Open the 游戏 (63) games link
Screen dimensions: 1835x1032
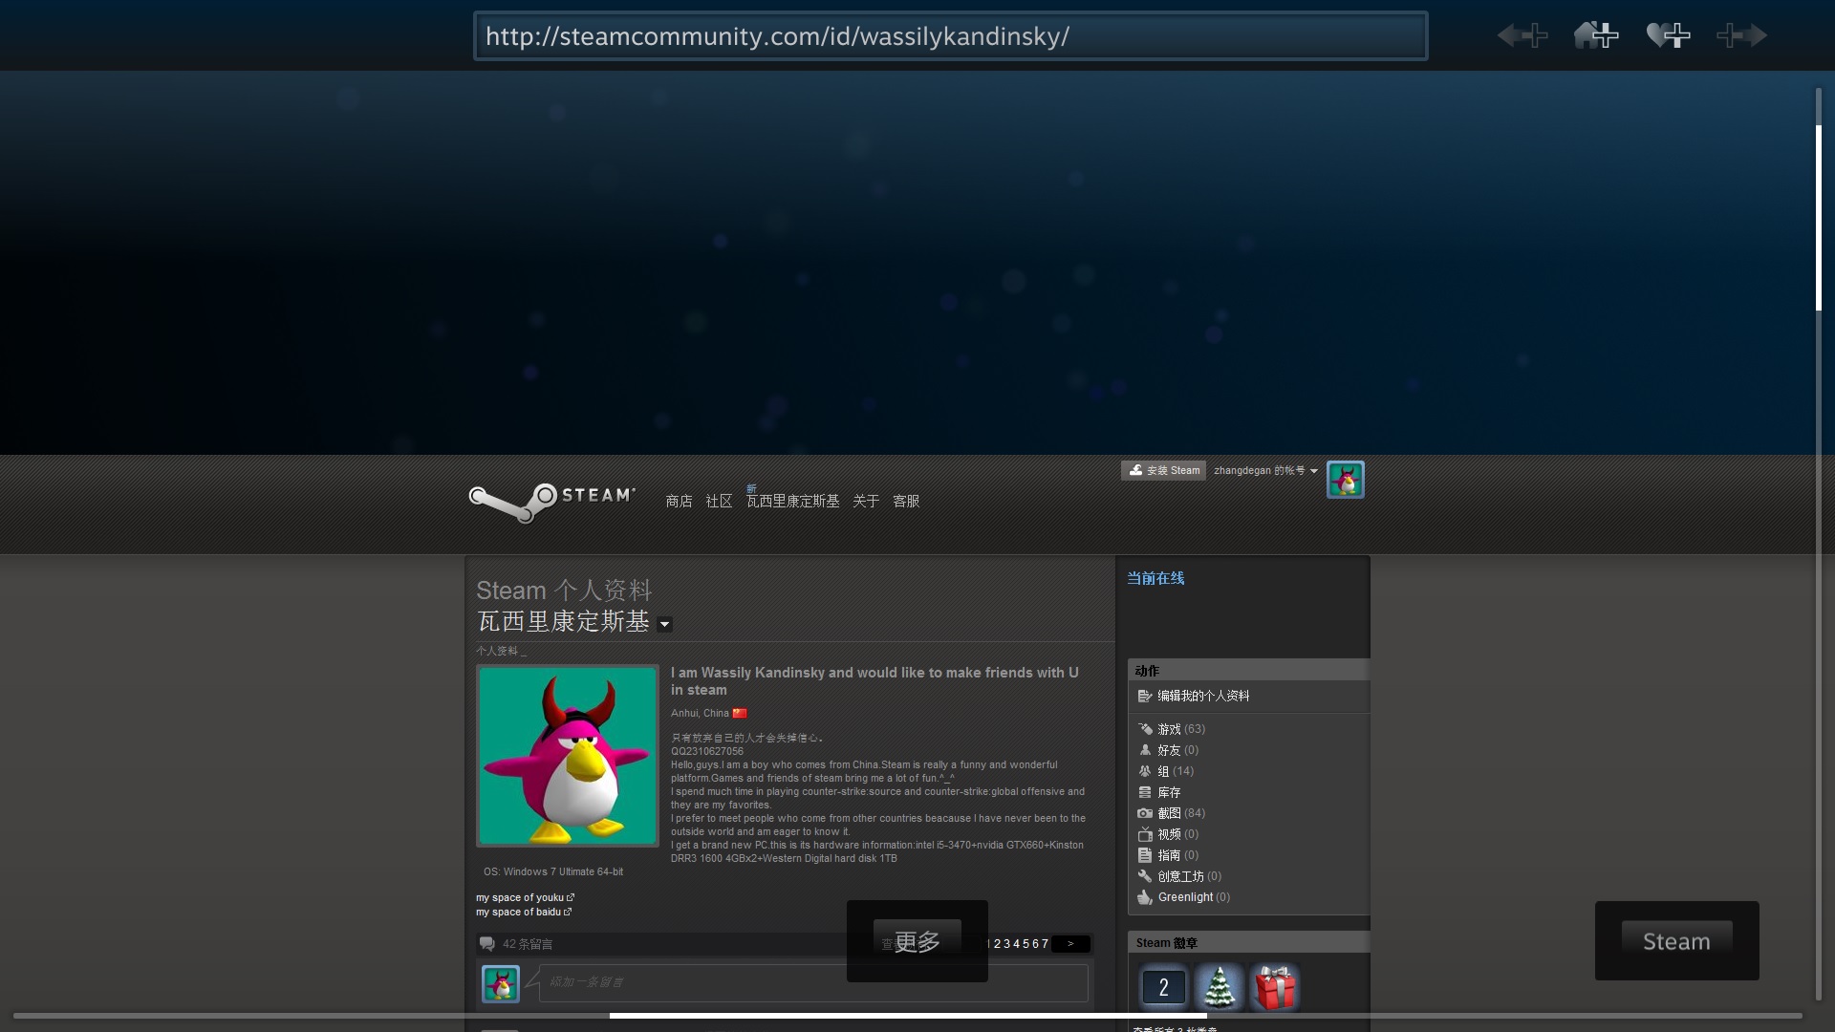coord(1181,729)
